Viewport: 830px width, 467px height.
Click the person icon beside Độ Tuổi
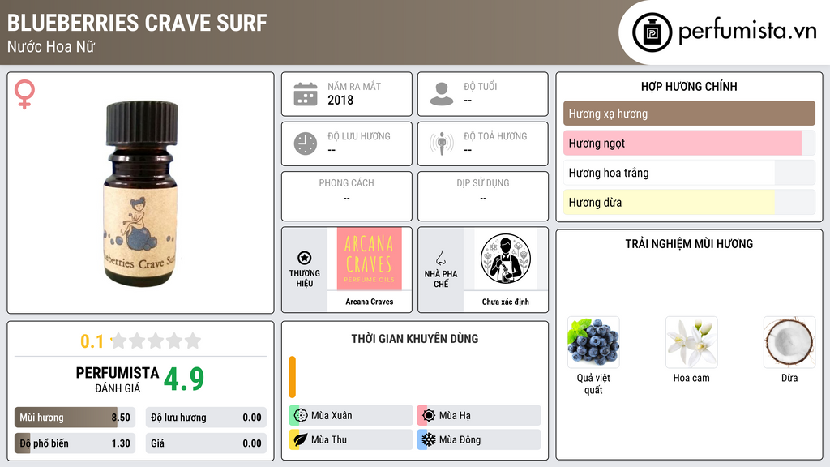click(x=442, y=94)
